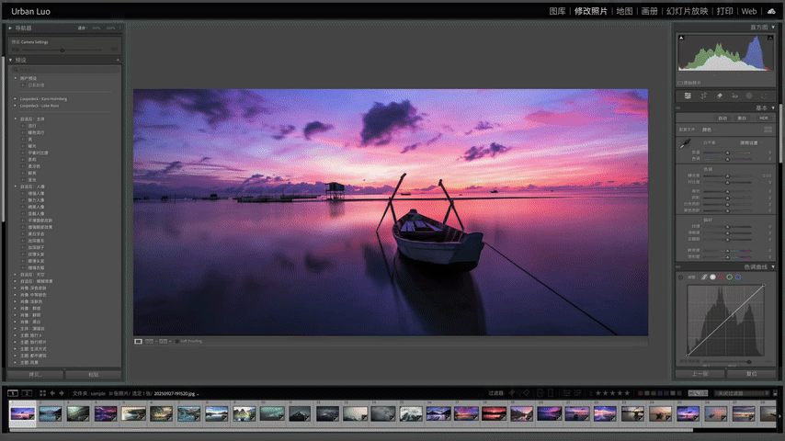Click the cloud sync icon at top right
This screenshot has height=441, width=785.
click(x=770, y=11)
